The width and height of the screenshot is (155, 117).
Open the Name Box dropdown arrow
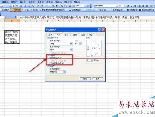pos(6,17)
